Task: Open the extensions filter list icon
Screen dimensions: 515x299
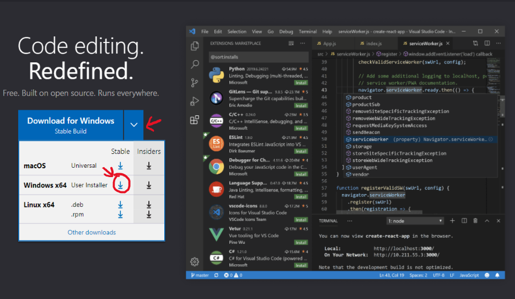Action: [291, 44]
